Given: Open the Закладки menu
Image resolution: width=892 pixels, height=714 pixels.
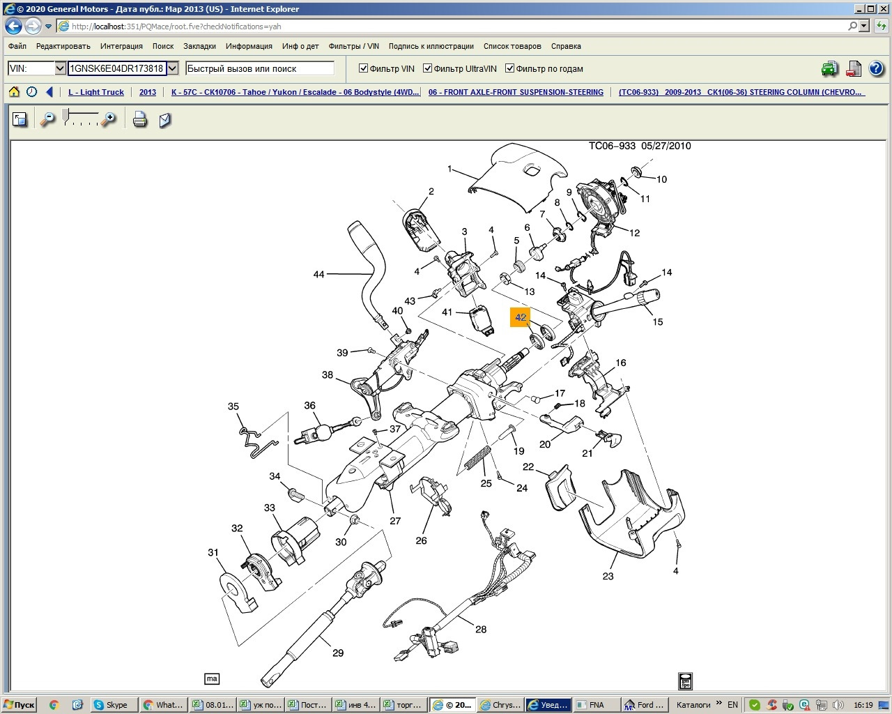Looking at the screenshot, I should click(x=200, y=46).
